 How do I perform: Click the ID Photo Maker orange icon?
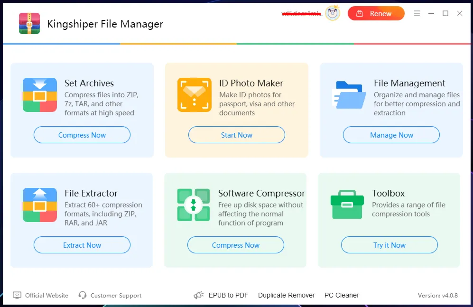194,95
